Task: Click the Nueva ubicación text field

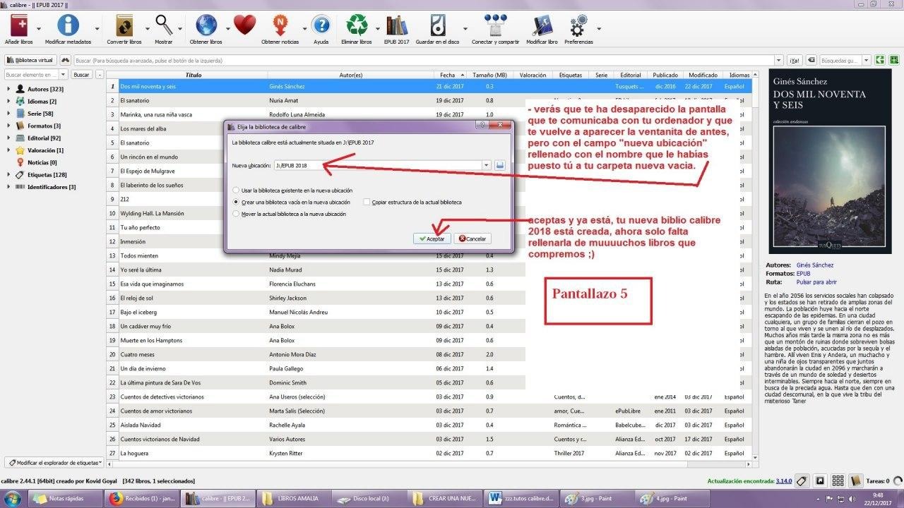Action: pos(378,165)
